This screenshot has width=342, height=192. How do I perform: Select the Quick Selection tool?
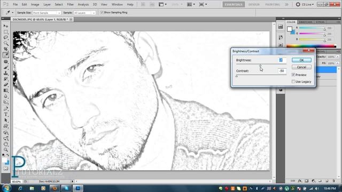click(x=6, y=43)
